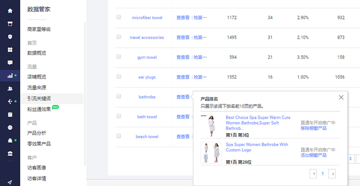Click 抢第一 for ear plugs
Screen dimensions: 360x186
pyautogui.click(x=200, y=77)
